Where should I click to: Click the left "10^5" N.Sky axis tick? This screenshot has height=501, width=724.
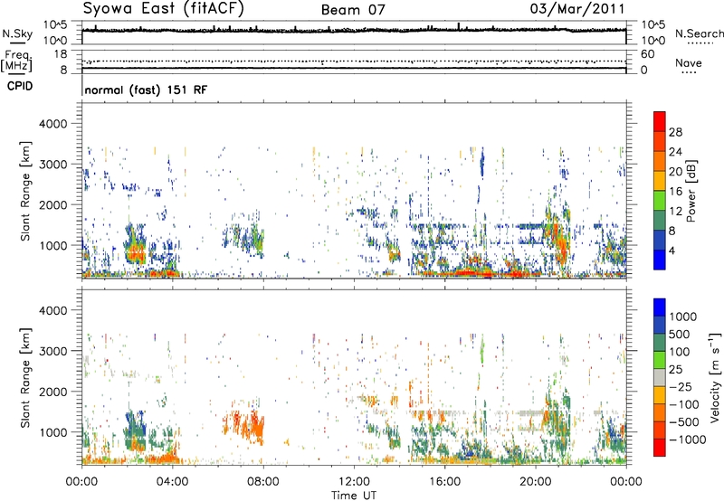coord(55,25)
